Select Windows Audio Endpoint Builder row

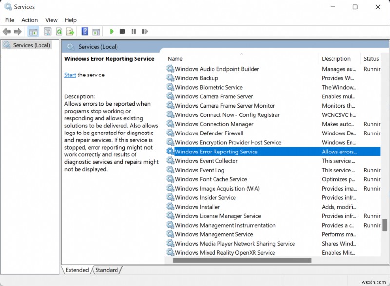tap(273, 69)
